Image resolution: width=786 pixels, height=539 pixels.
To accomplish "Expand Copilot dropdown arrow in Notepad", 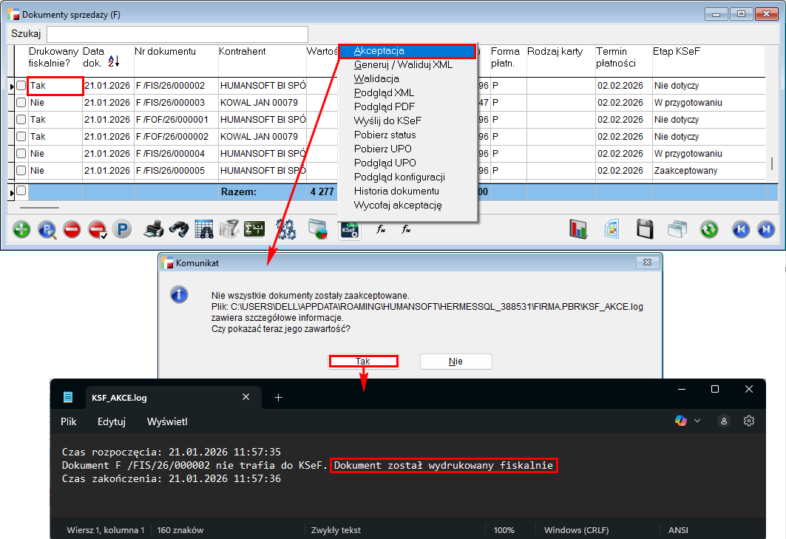I will pyautogui.click(x=697, y=421).
